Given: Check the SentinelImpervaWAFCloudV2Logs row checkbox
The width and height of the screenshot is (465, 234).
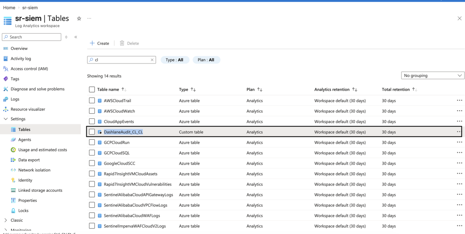Looking at the screenshot, I should click(92, 226).
